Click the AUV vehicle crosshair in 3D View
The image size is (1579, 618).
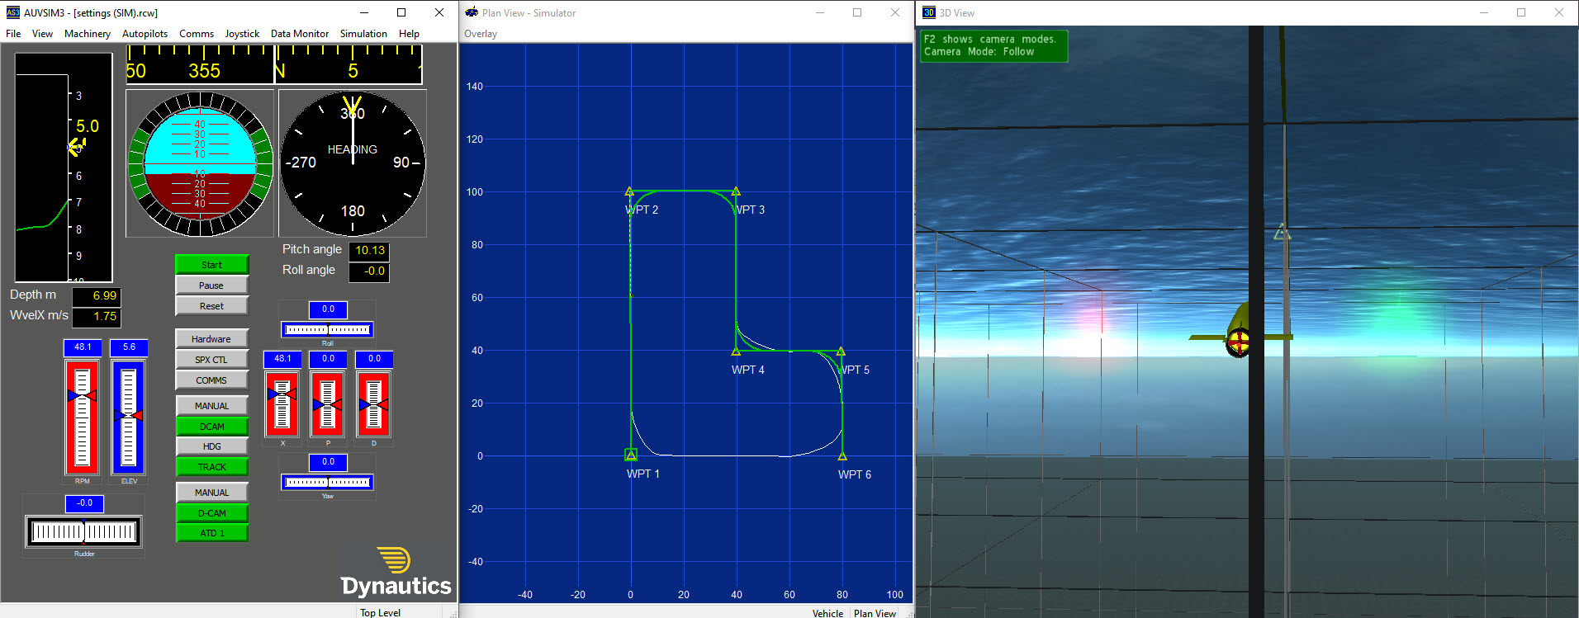click(x=1238, y=340)
